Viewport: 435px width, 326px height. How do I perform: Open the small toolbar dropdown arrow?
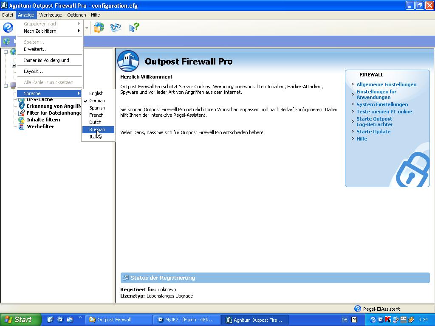pyautogui.click(x=87, y=28)
